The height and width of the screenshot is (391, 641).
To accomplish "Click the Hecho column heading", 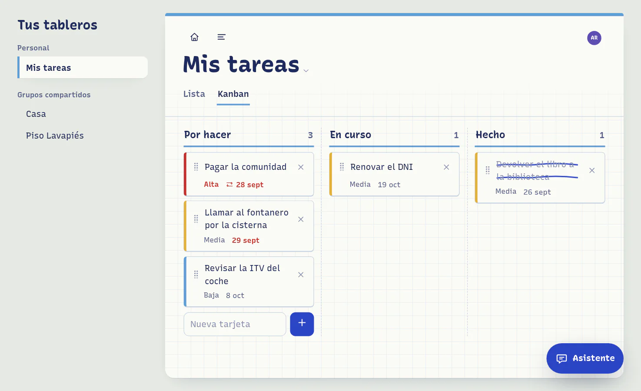I will (490, 135).
